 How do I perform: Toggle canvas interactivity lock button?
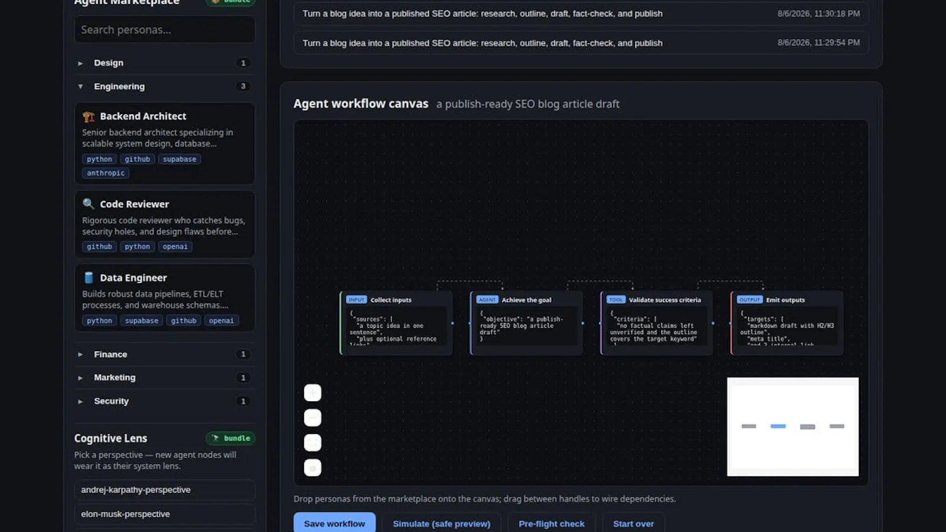point(313,468)
